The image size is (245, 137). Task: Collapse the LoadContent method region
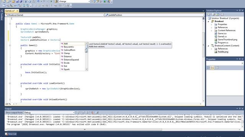tap(10, 83)
